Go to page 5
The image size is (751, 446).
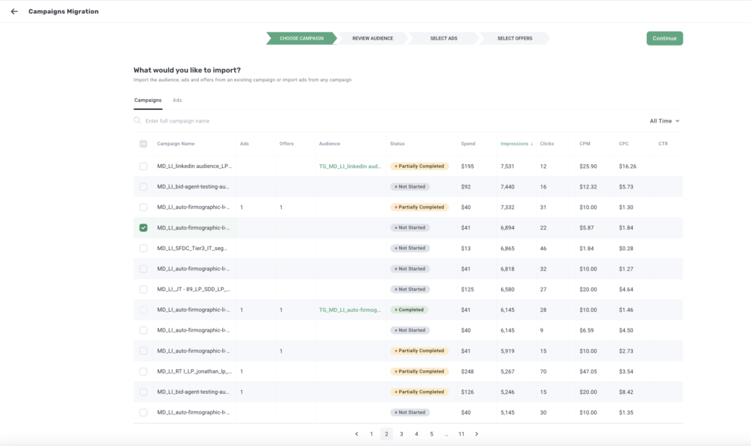click(x=431, y=434)
